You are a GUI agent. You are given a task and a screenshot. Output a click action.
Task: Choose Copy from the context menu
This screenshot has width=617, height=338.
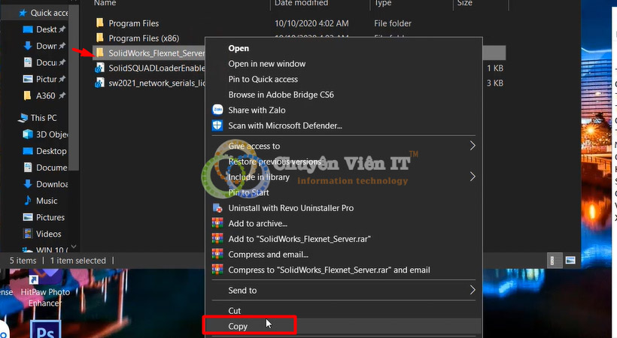pyautogui.click(x=238, y=326)
